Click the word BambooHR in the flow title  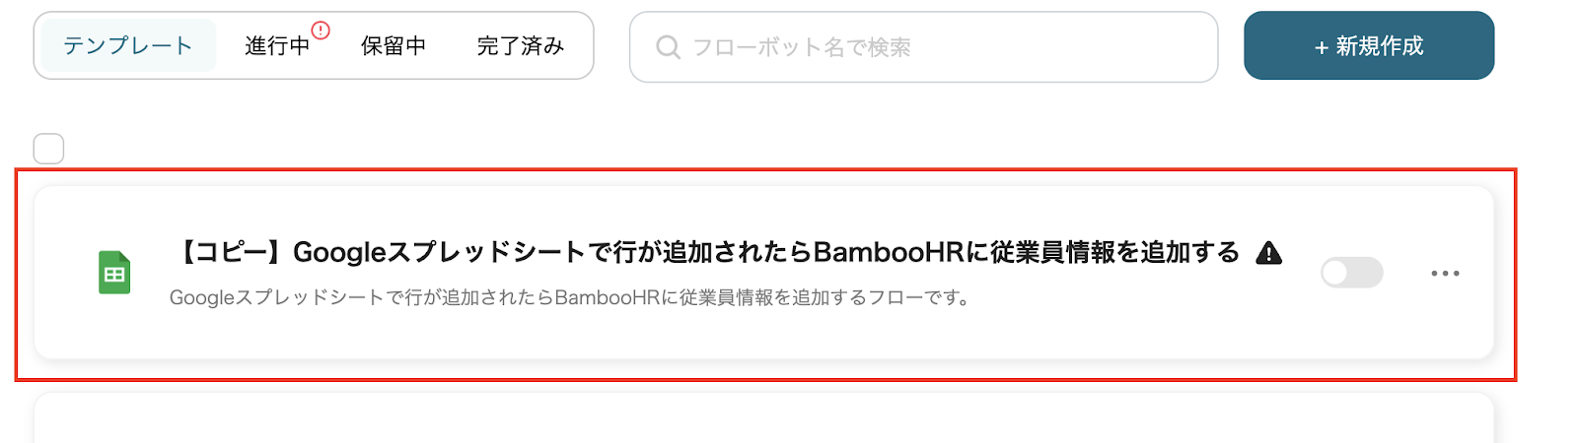tap(888, 252)
